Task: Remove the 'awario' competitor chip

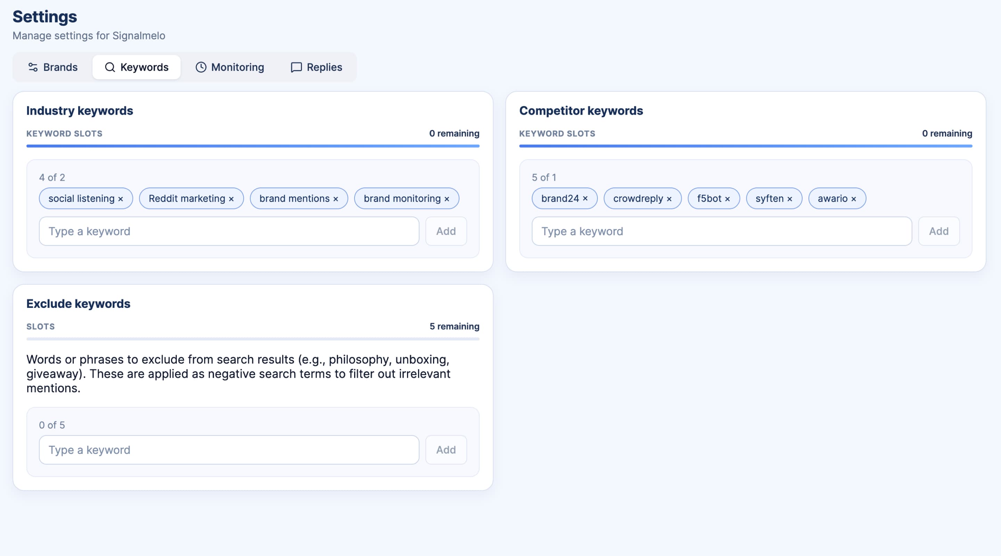Action: click(854, 199)
